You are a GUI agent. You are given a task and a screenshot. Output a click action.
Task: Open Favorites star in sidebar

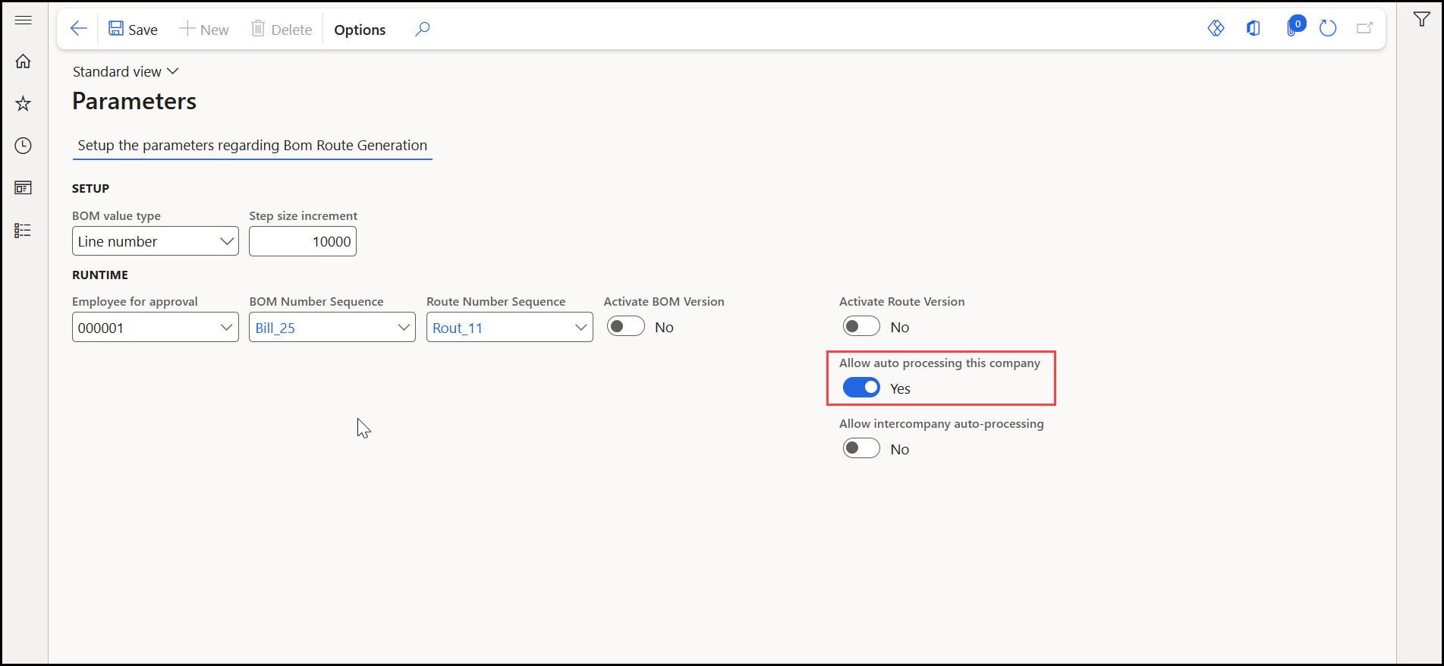pyautogui.click(x=24, y=103)
